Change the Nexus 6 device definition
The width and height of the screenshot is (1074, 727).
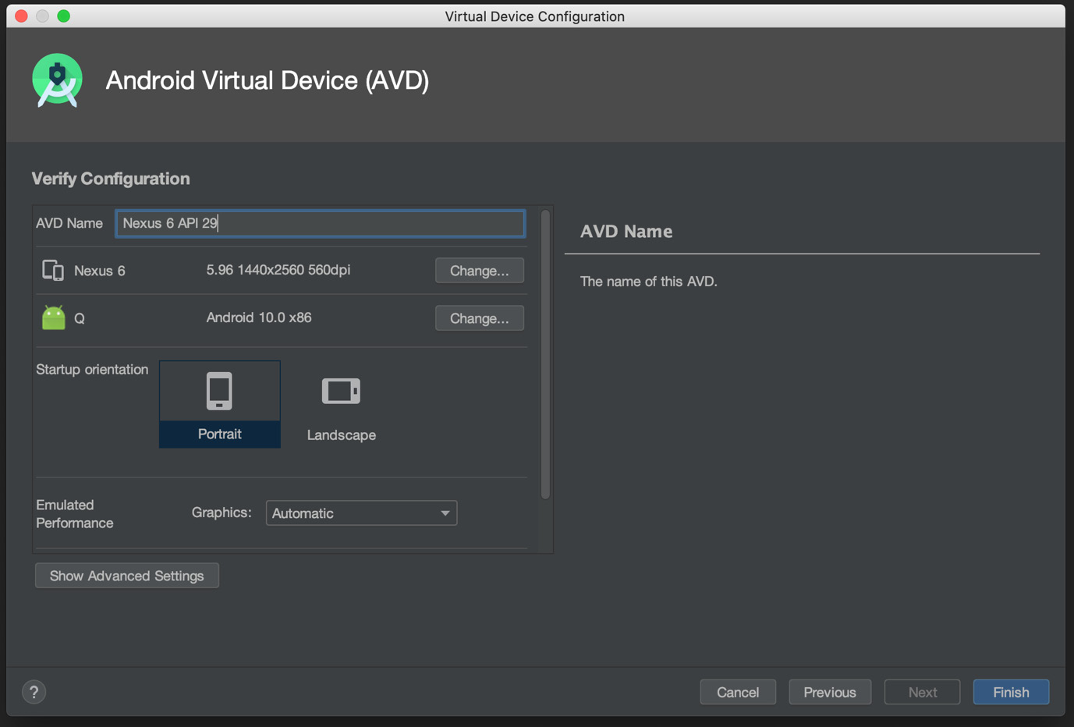tap(480, 271)
